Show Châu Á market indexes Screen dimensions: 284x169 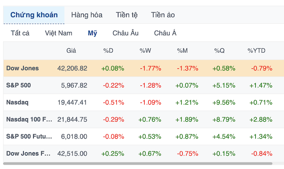(165, 33)
